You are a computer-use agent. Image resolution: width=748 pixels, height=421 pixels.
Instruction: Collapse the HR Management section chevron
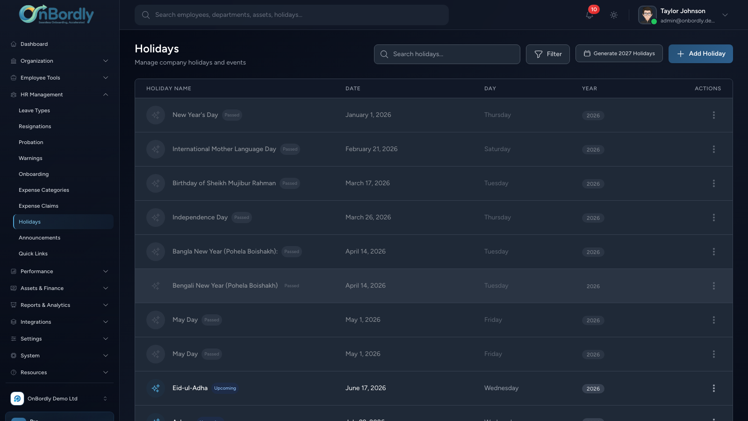coord(106,94)
